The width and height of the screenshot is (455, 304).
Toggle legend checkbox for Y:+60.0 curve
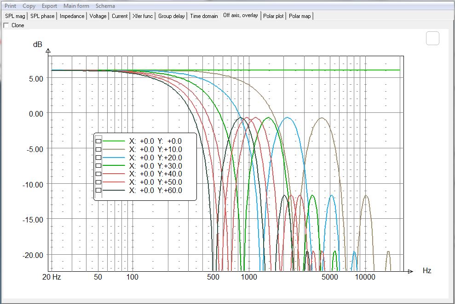click(98, 190)
